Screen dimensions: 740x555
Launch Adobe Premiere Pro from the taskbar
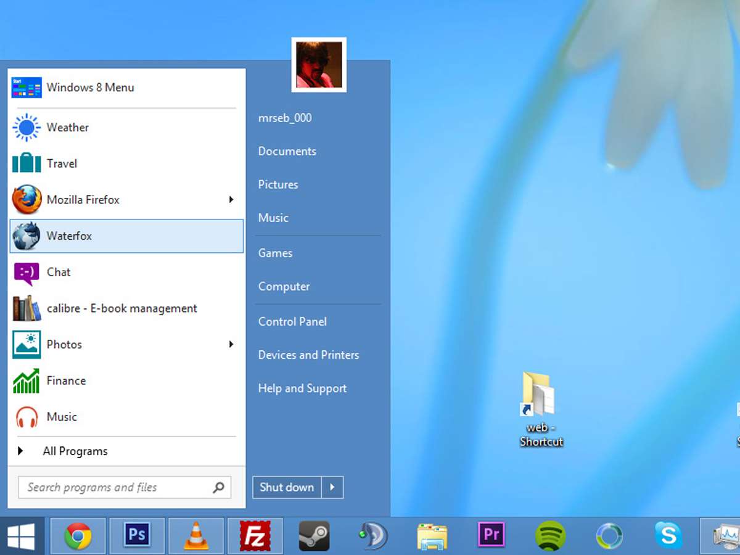coord(490,535)
